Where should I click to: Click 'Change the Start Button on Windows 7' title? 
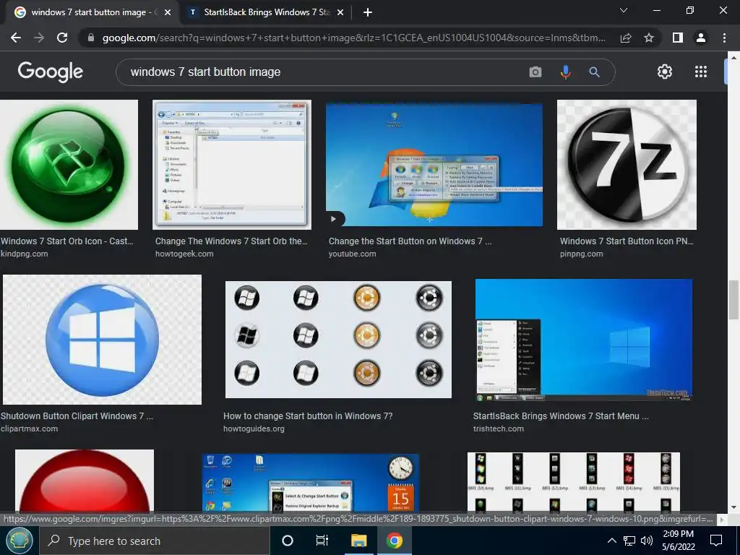pyautogui.click(x=410, y=241)
